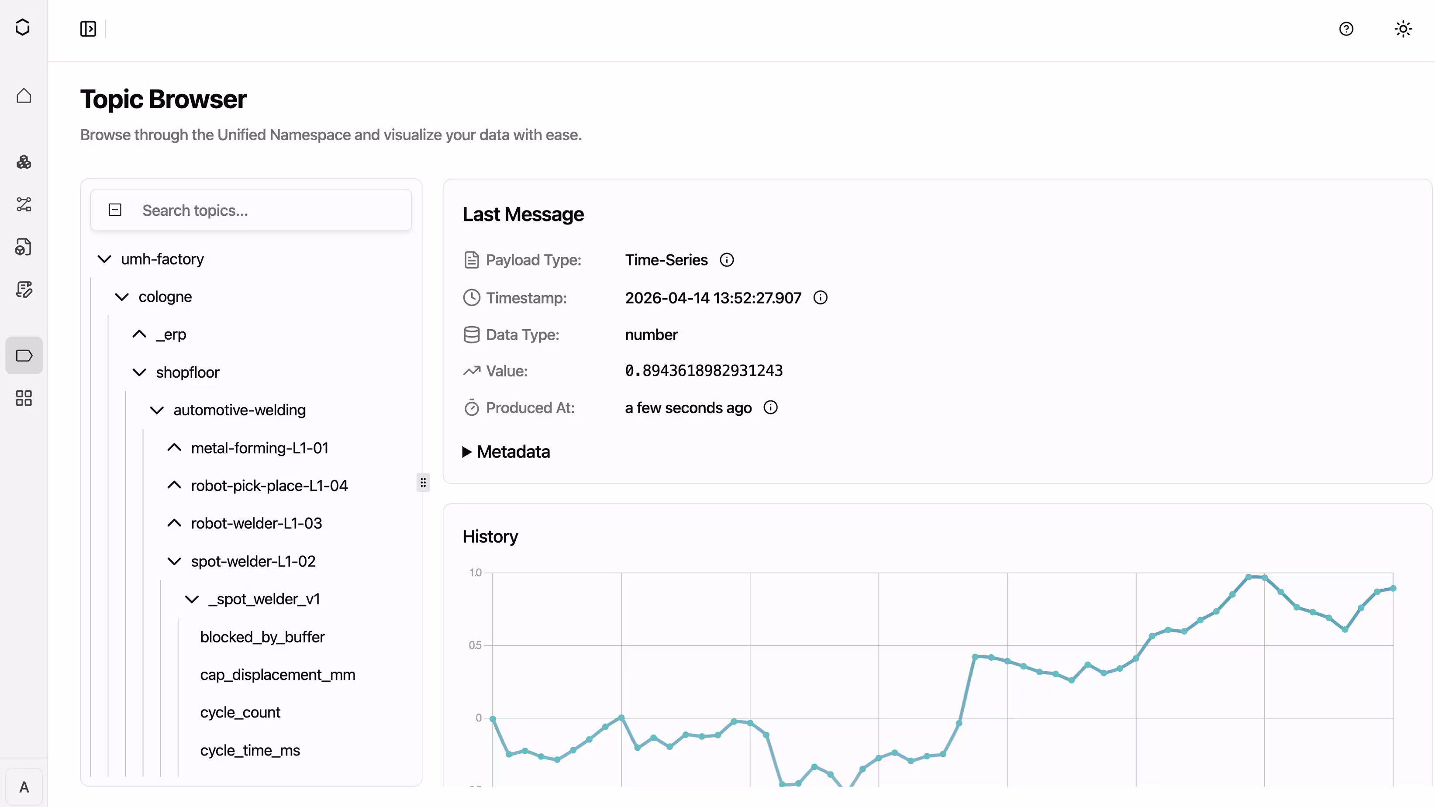The height and width of the screenshot is (807, 1435).
Task: Click info icon beside Time-Series
Action: tap(726, 259)
